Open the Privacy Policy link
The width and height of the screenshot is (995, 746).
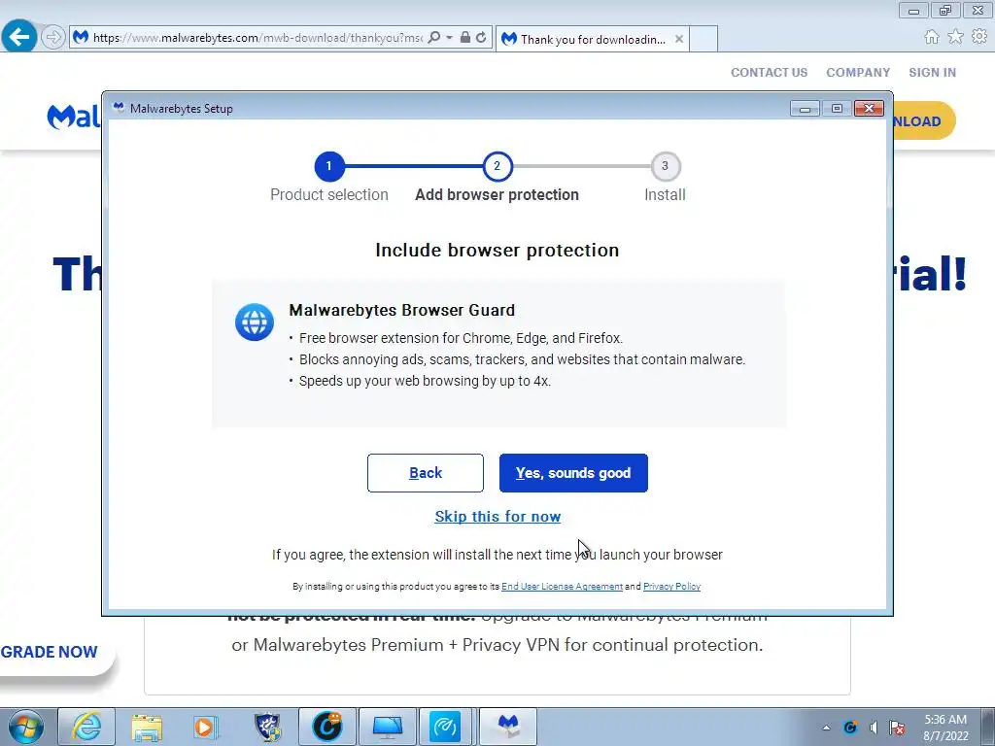pyautogui.click(x=671, y=586)
